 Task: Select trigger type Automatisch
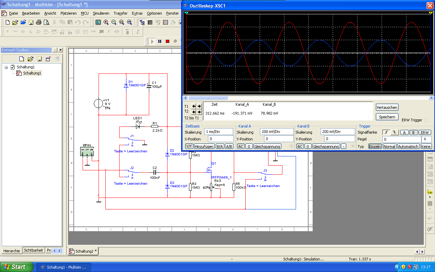[x=408, y=147]
